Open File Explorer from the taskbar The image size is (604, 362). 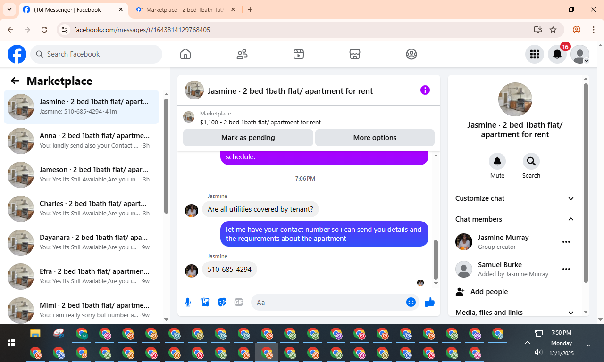tap(35, 334)
